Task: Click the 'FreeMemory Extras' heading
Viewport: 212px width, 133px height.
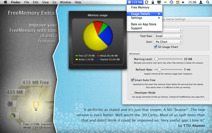Action: click(32, 13)
